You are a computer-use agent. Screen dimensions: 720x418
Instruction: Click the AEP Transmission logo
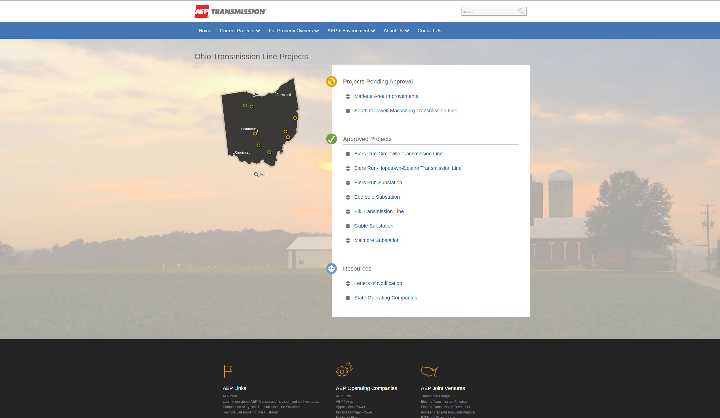coord(230,11)
